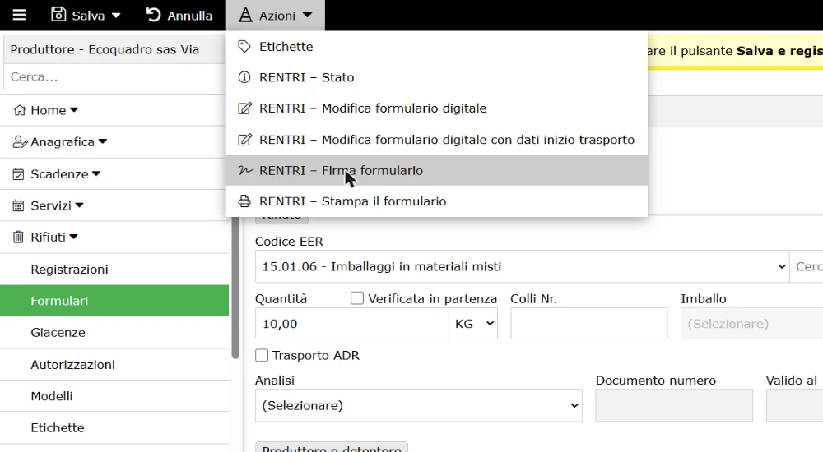This screenshot has height=452, width=823.
Task: Open Etichette in the sidebar
Action: (x=114, y=428)
